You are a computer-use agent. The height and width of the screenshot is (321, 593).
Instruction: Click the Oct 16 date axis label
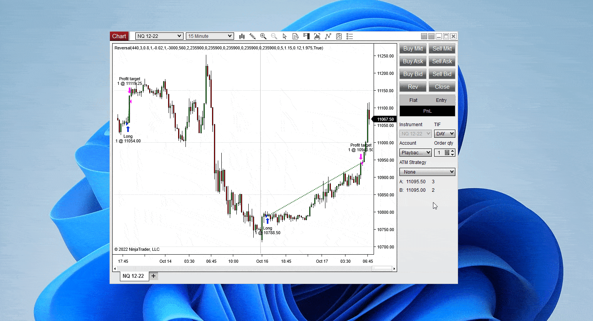tap(262, 261)
